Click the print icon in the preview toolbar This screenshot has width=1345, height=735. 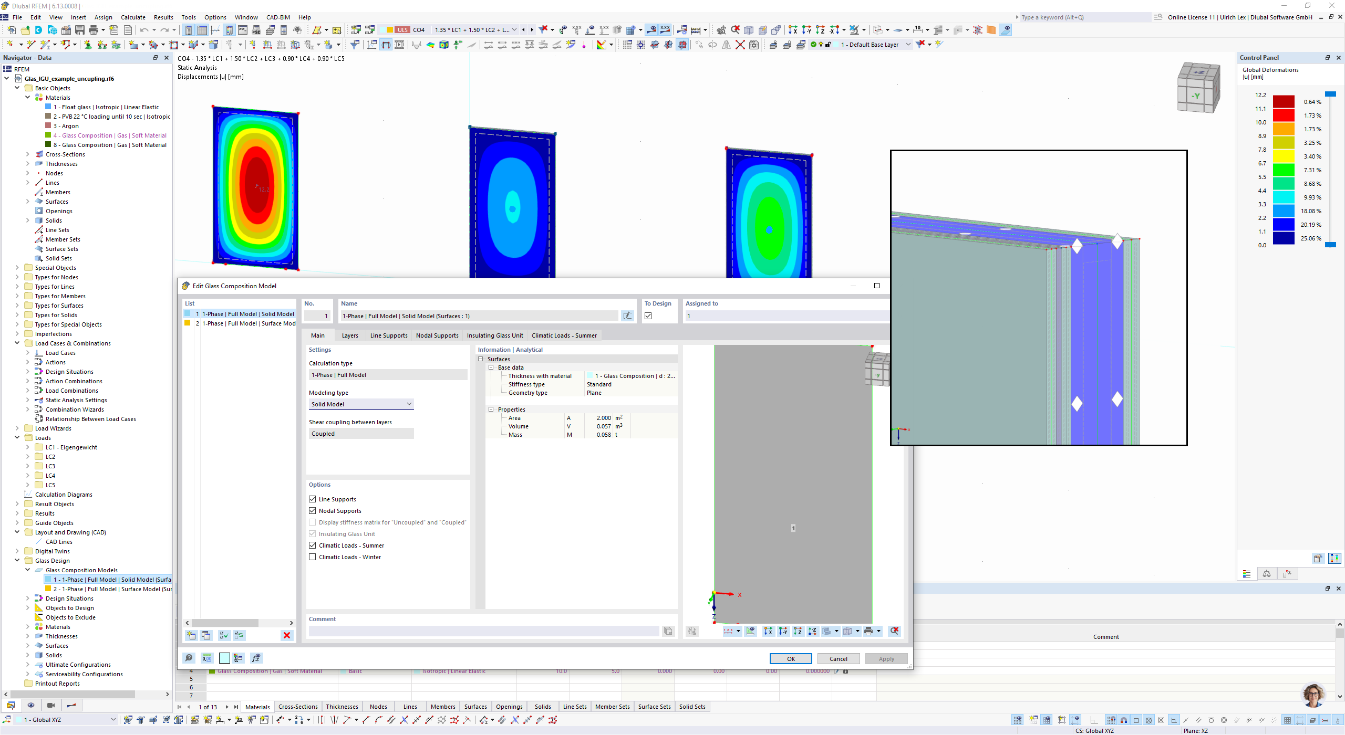(868, 631)
